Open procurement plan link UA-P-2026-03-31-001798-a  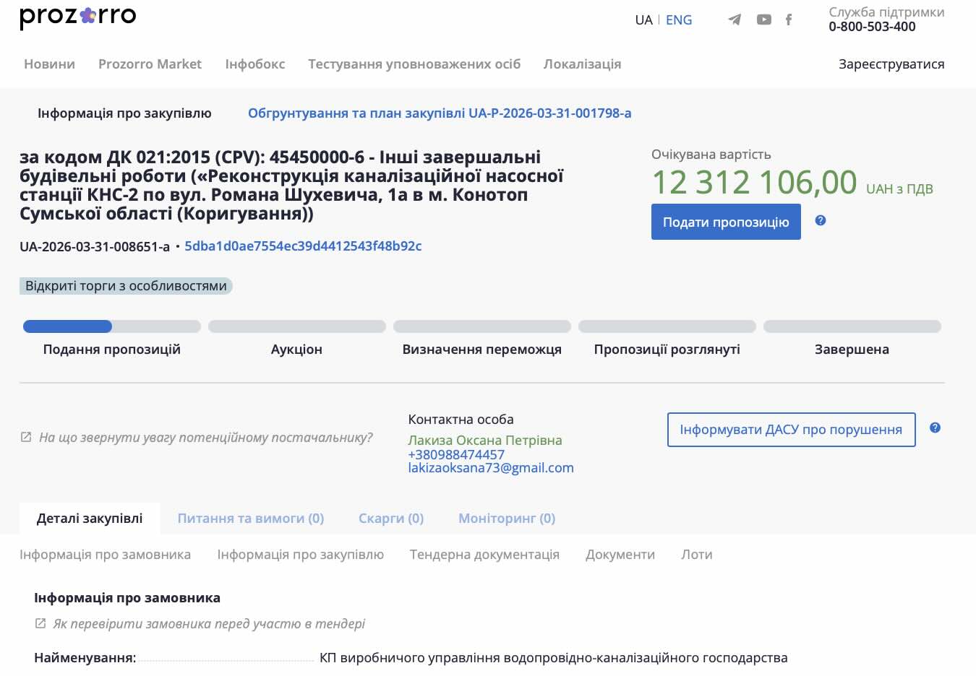click(x=440, y=113)
